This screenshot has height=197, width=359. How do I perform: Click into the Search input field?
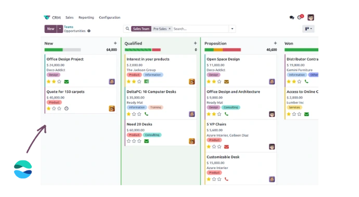pos(200,29)
